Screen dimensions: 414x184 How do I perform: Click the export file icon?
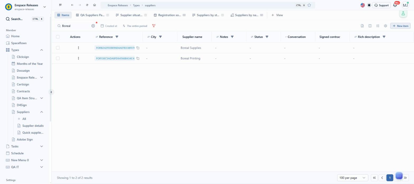click(362, 26)
